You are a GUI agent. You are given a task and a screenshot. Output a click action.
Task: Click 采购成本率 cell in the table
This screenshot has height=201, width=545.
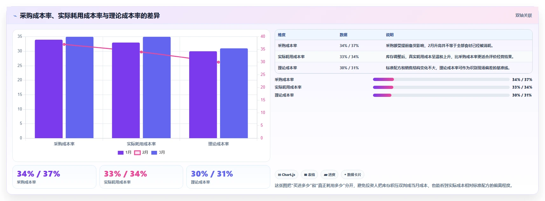pyautogui.click(x=287, y=46)
